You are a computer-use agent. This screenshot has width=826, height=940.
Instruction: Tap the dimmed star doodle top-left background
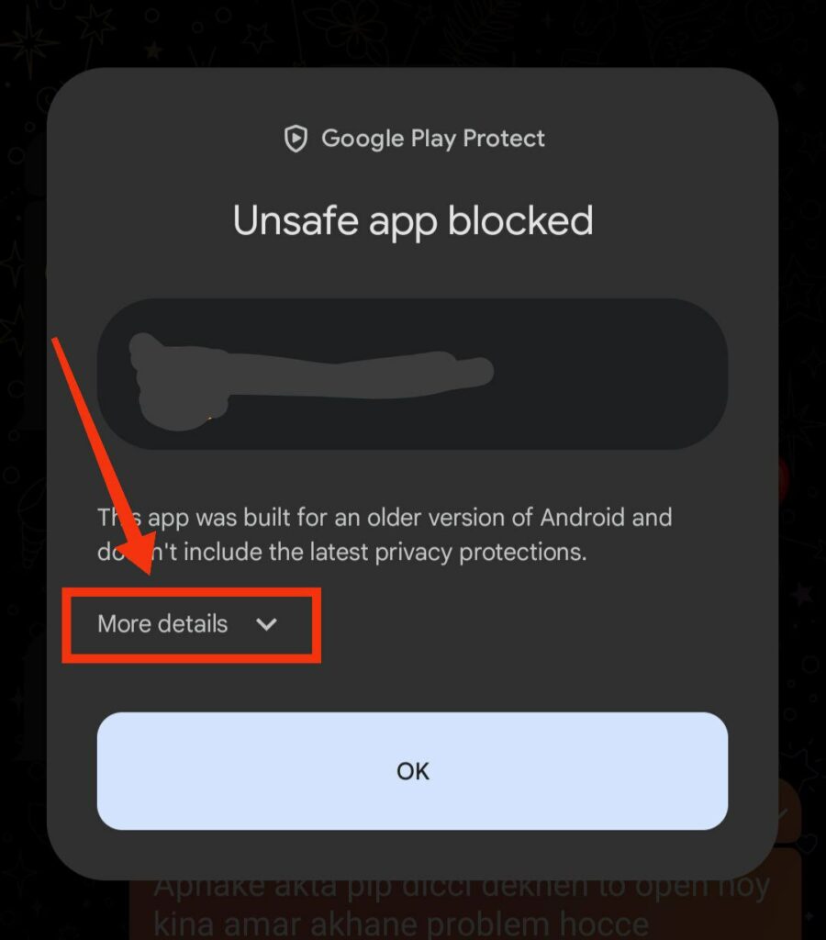(x=27, y=42)
